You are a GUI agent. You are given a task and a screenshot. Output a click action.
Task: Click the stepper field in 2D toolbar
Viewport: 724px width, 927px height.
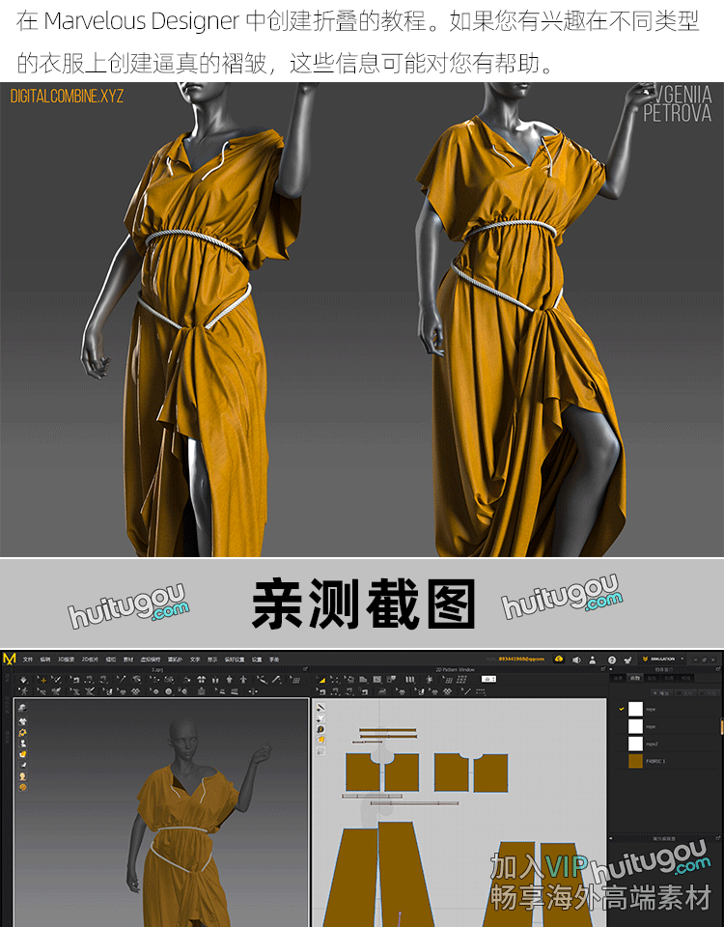[x=489, y=679]
